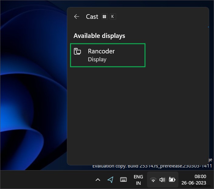Go back from the Cast panel

point(77,17)
